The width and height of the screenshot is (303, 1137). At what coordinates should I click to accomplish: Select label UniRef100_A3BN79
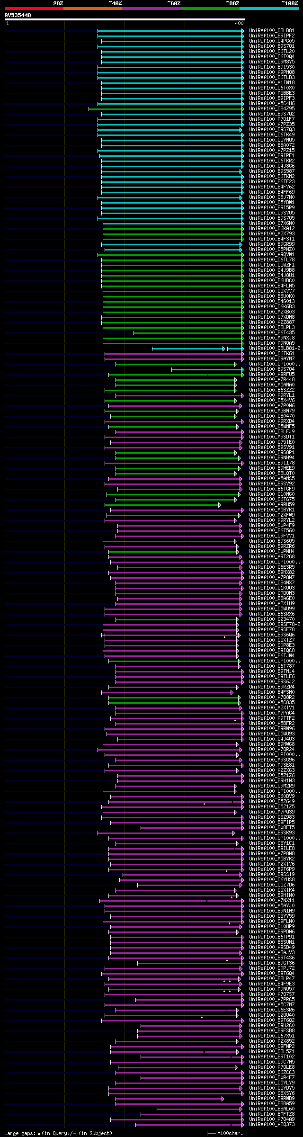272,411
